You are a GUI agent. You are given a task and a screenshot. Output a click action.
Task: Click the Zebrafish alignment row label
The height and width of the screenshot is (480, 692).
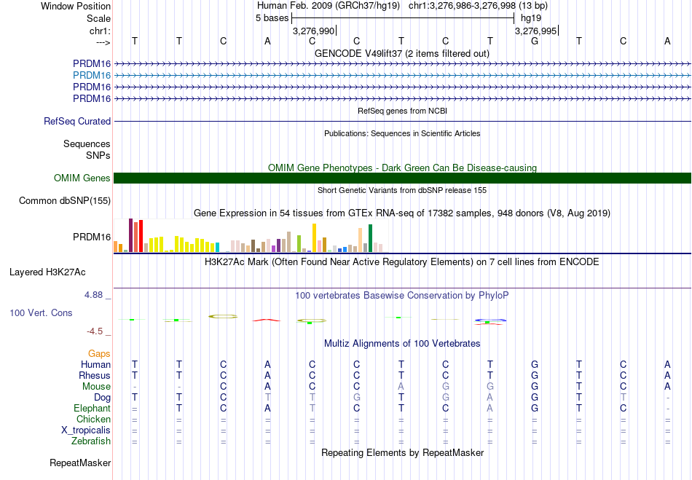[91, 441]
